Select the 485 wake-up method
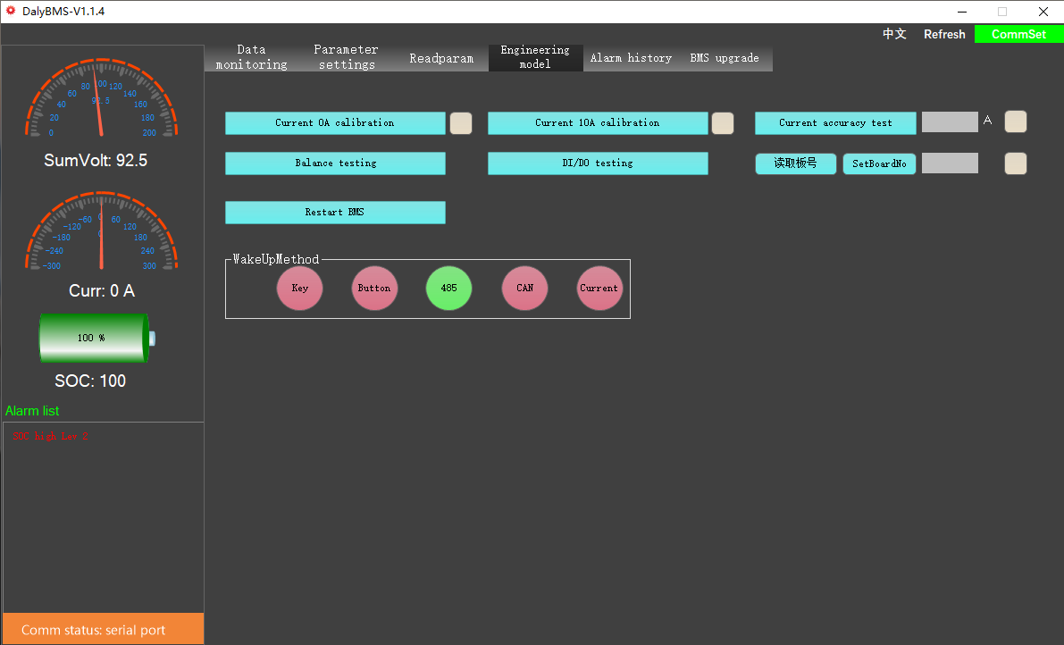The image size is (1064, 645). (448, 288)
